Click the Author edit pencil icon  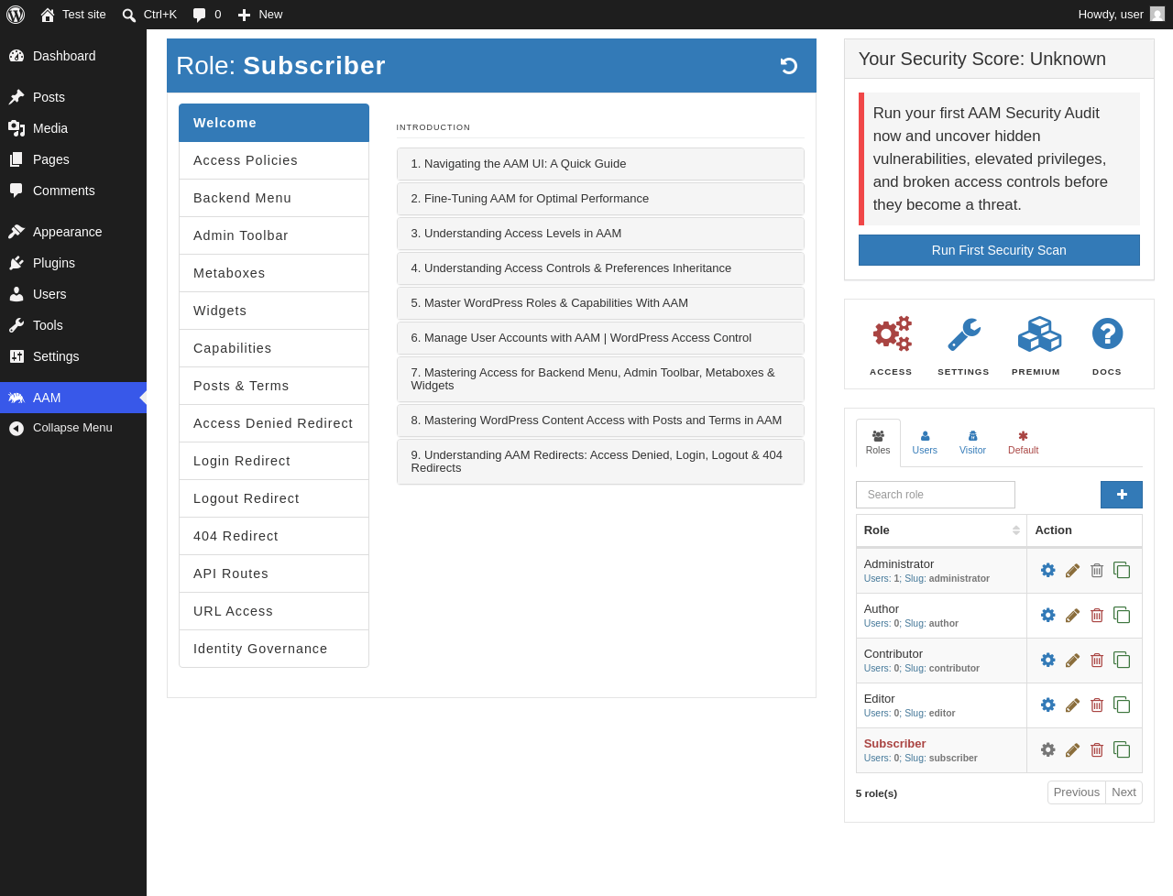click(x=1072, y=616)
